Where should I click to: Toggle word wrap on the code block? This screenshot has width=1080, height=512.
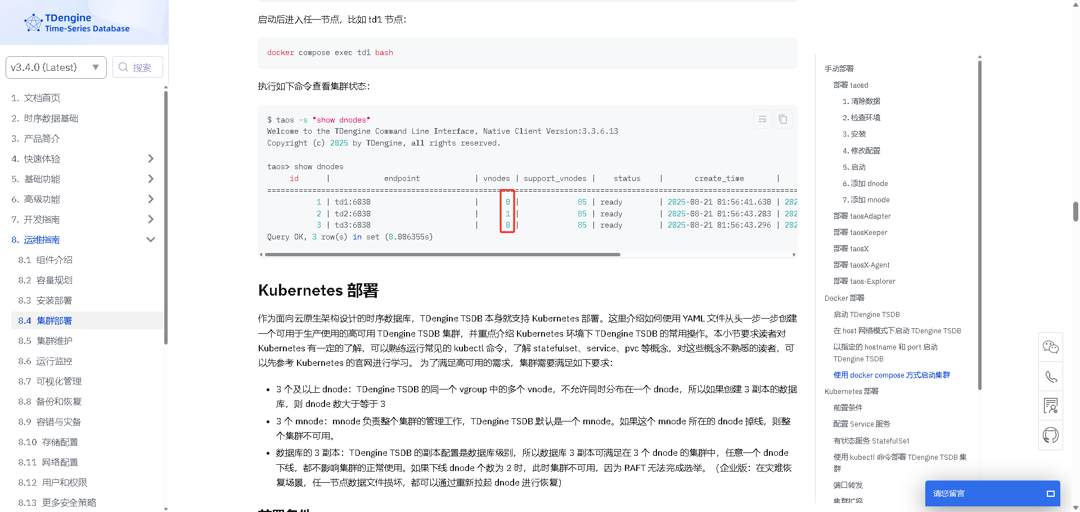tap(762, 119)
